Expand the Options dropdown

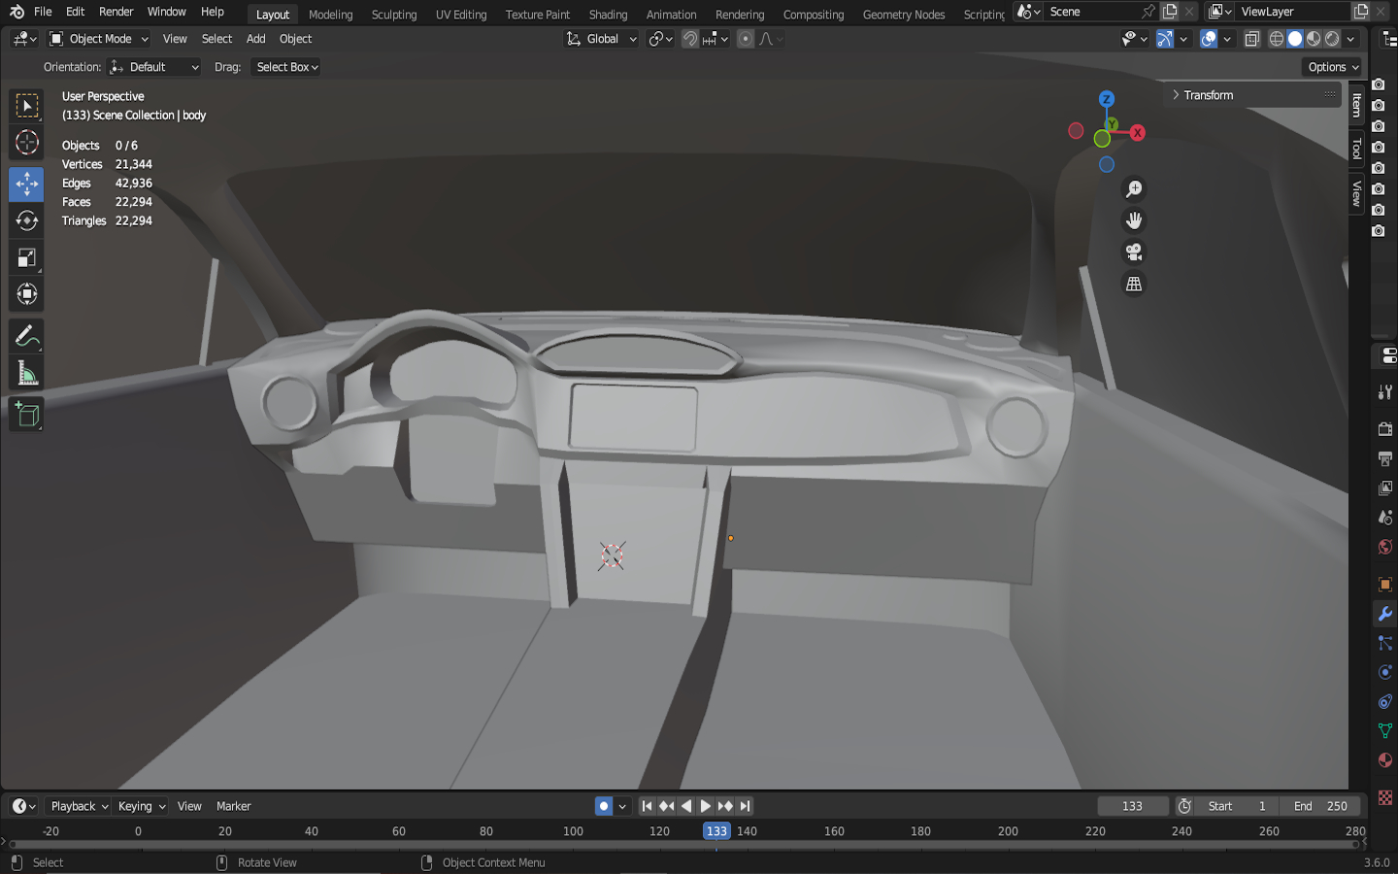point(1332,67)
